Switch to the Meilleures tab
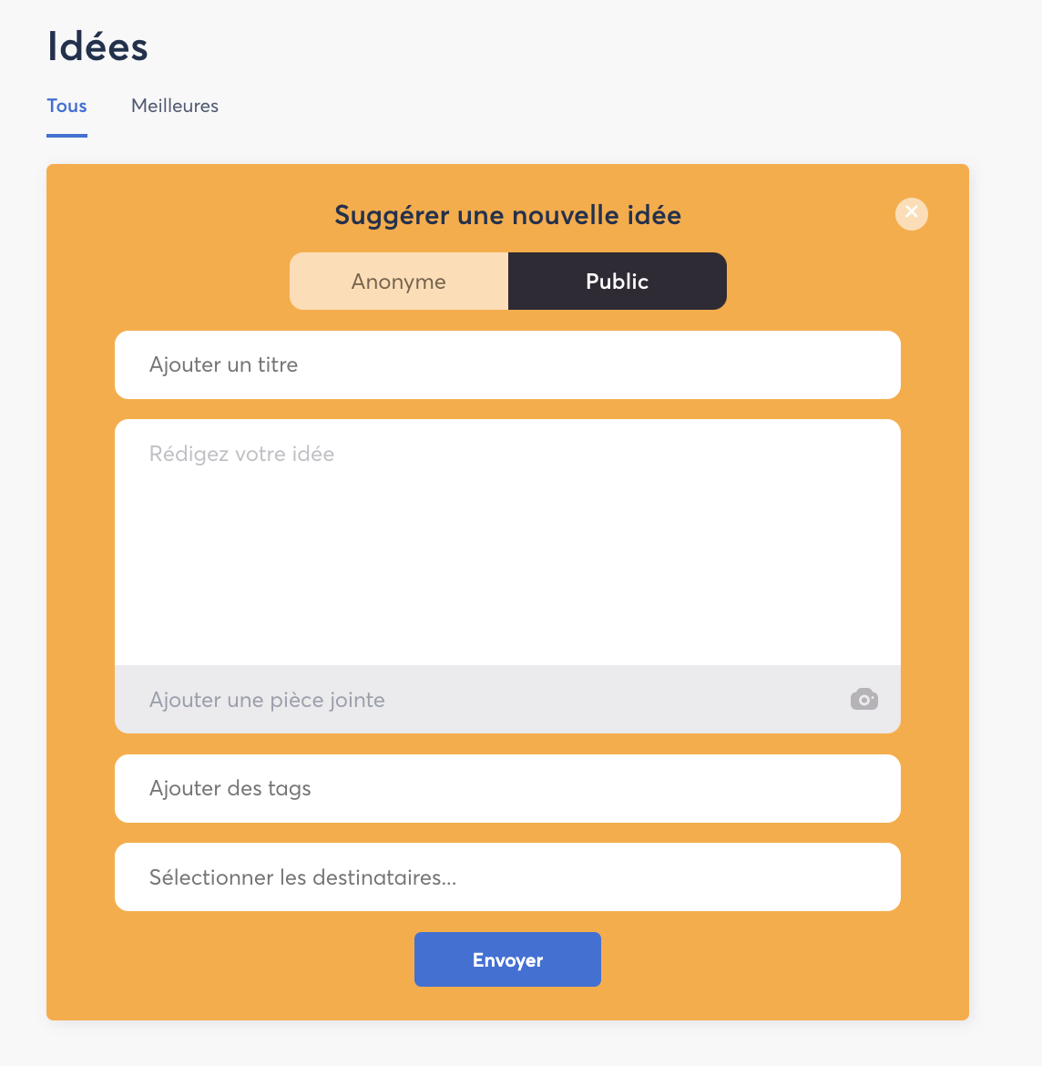The image size is (1042, 1066). click(175, 106)
